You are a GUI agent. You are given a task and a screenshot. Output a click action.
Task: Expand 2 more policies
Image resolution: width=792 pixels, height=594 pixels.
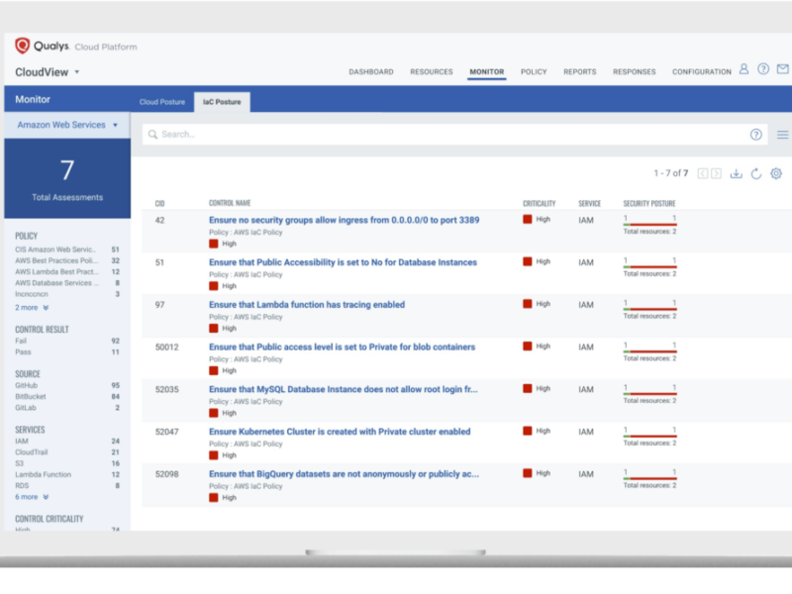click(x=32, y=308)
